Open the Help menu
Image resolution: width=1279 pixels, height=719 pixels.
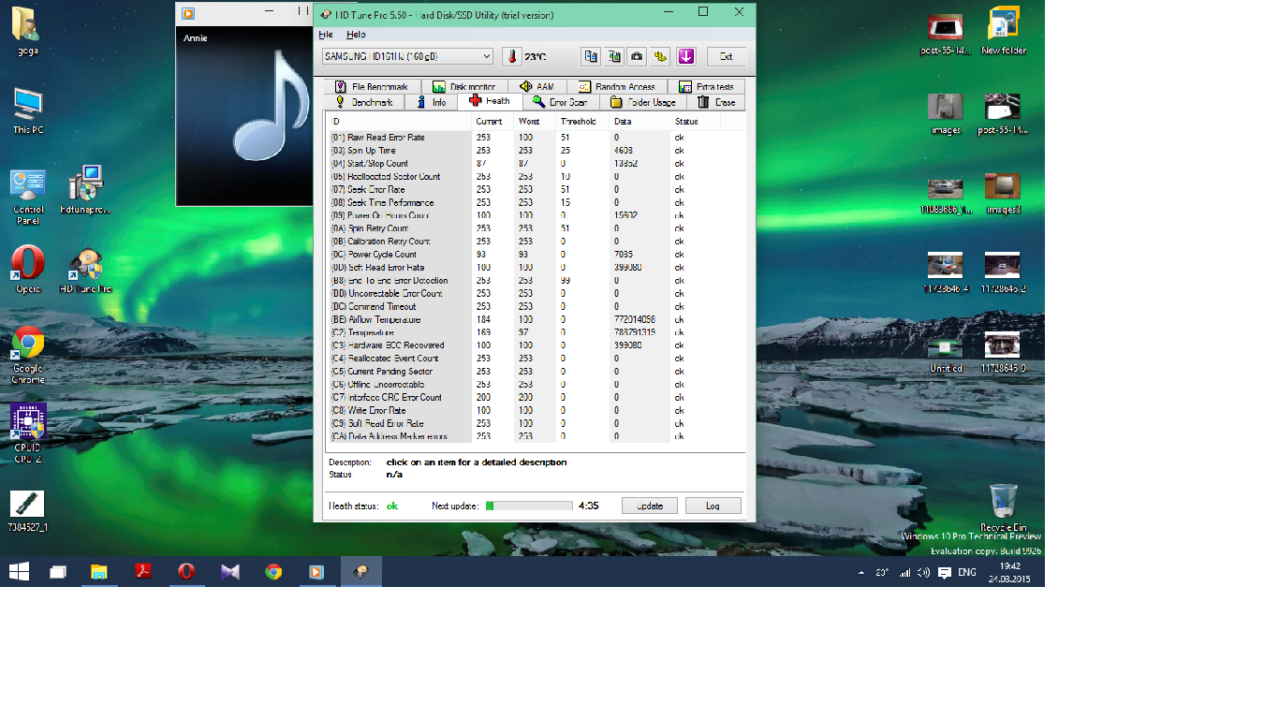pos(356,35)
